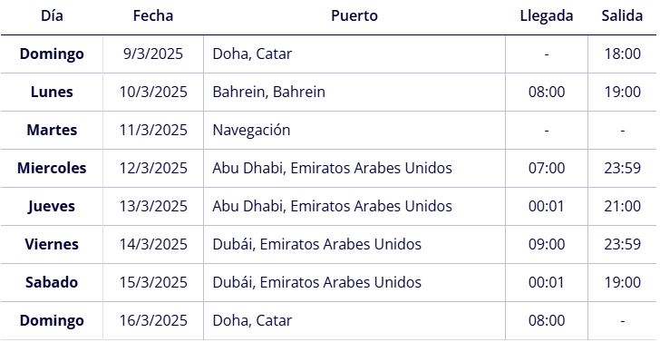Click the Puerto column header
The width and height of the screenshot is (660, 342).
(354, 16)
